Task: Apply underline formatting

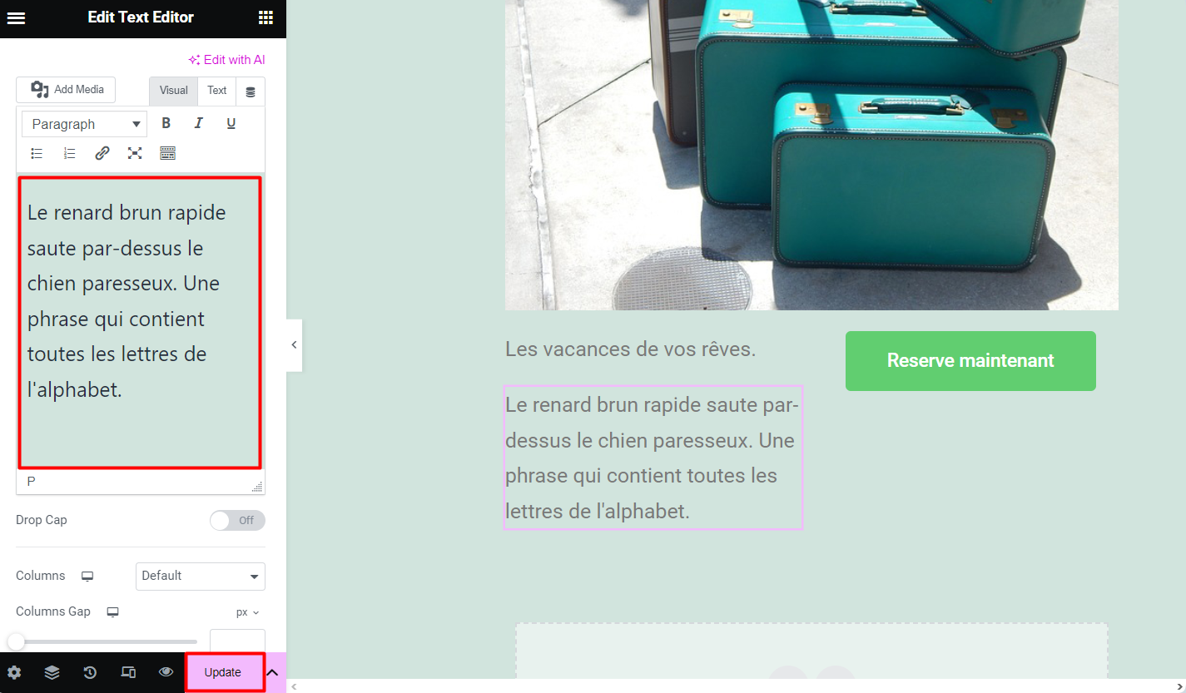Action: [231, 123]
